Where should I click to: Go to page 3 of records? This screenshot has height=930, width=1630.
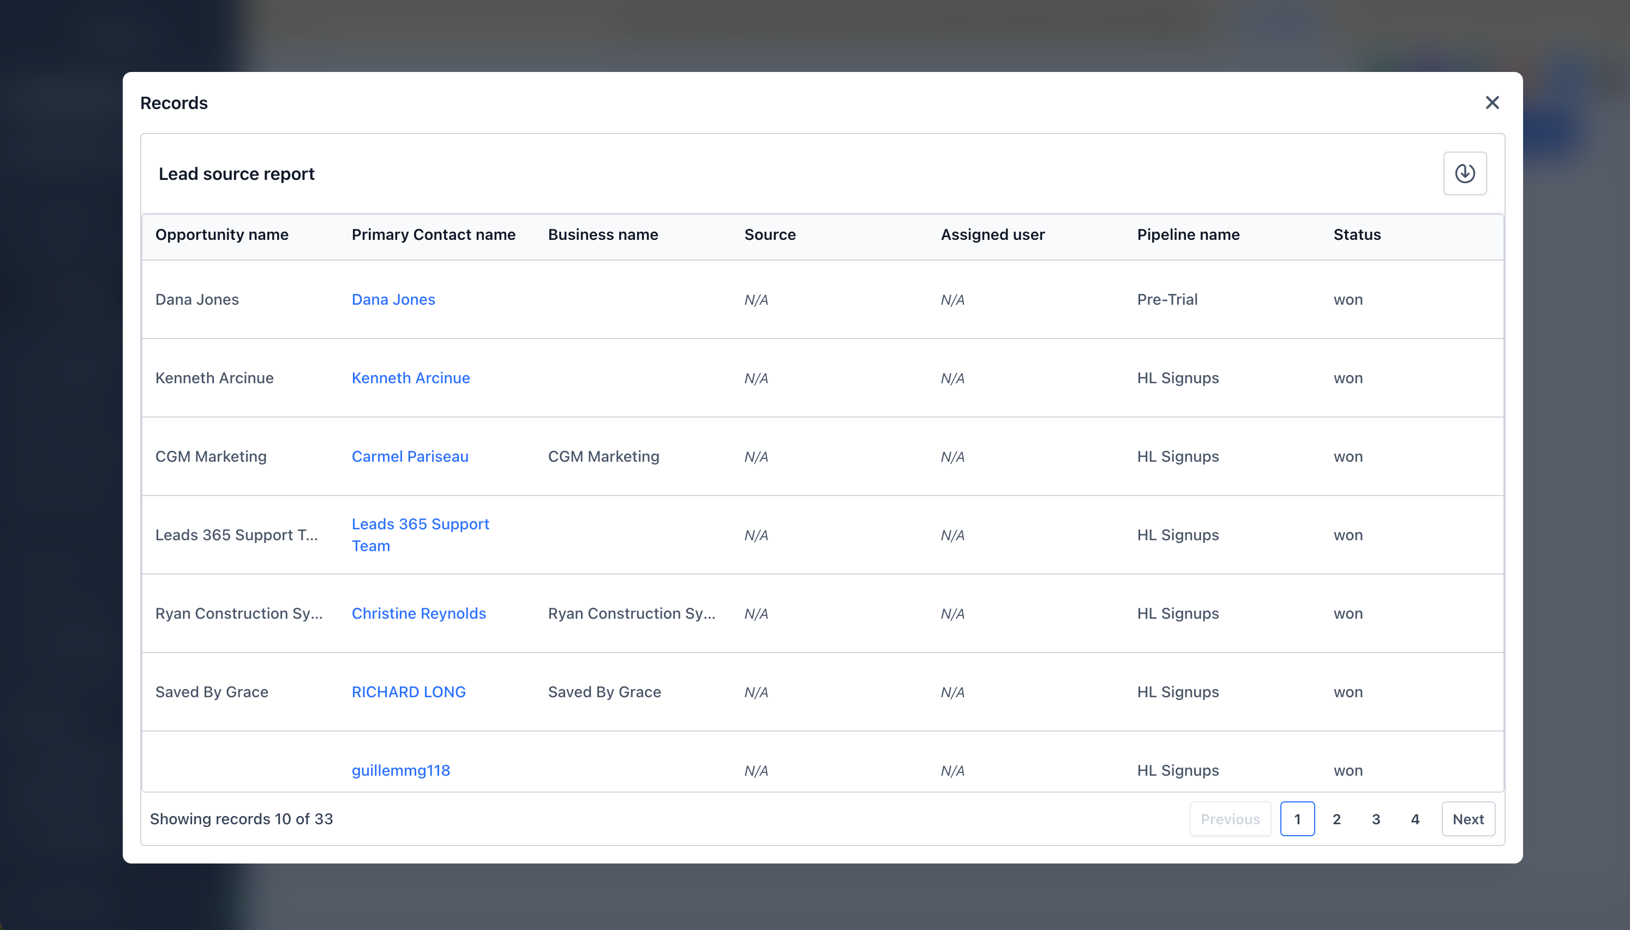pos(1376,819)
